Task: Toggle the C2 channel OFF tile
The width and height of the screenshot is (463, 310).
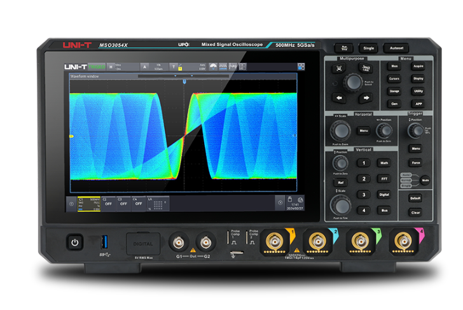Action: 107,202
